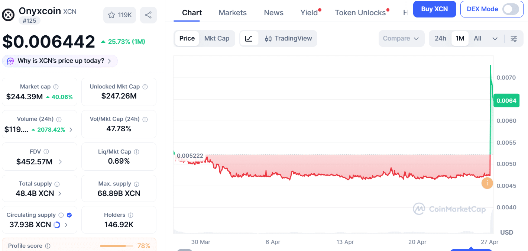Click Unlocked Mkt Cap info icon
The image size is (528, 251).
[145, 87]
